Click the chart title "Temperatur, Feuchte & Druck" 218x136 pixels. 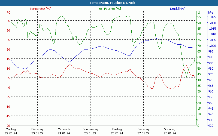[x=112, y=3]
